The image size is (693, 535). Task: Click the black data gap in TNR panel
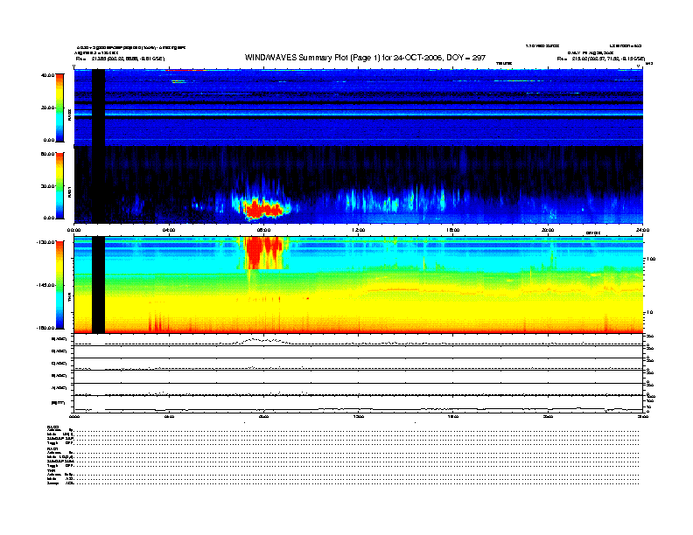[99, 285]
